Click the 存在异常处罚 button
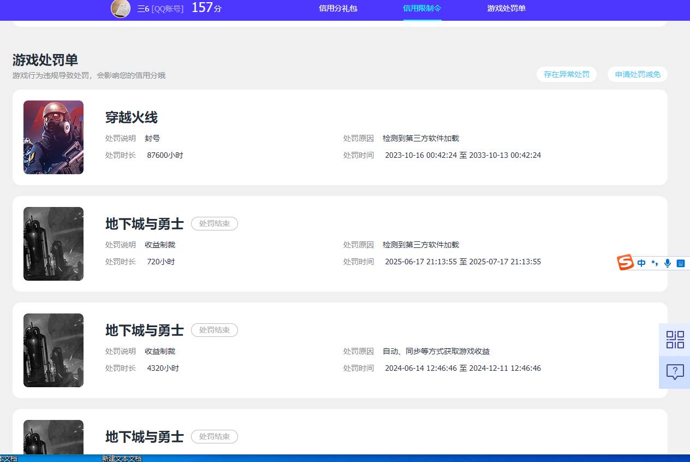 [567, 74]
